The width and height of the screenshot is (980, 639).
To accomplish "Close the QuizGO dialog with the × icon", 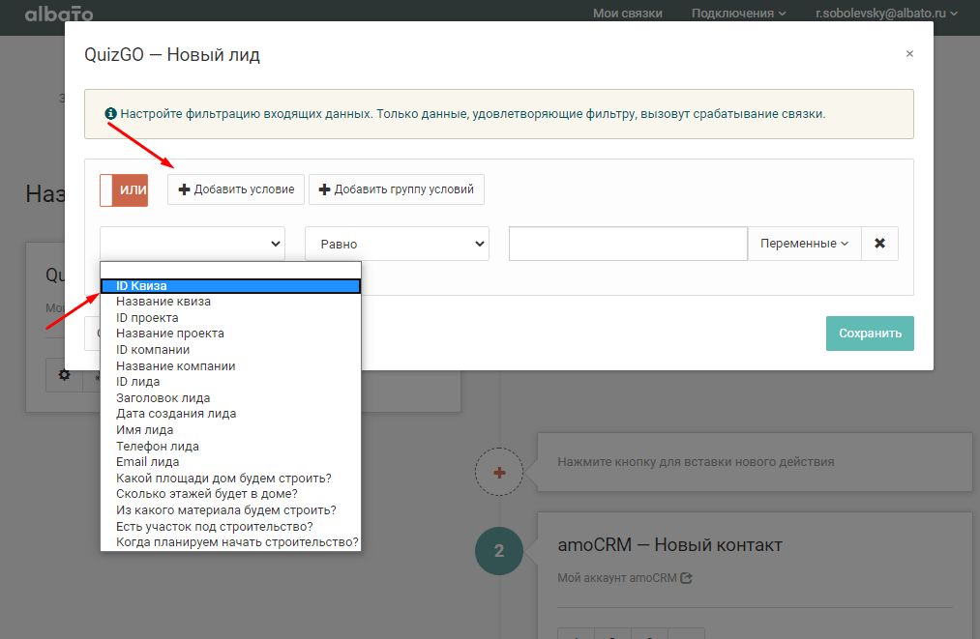I will [x=909, y=54].
